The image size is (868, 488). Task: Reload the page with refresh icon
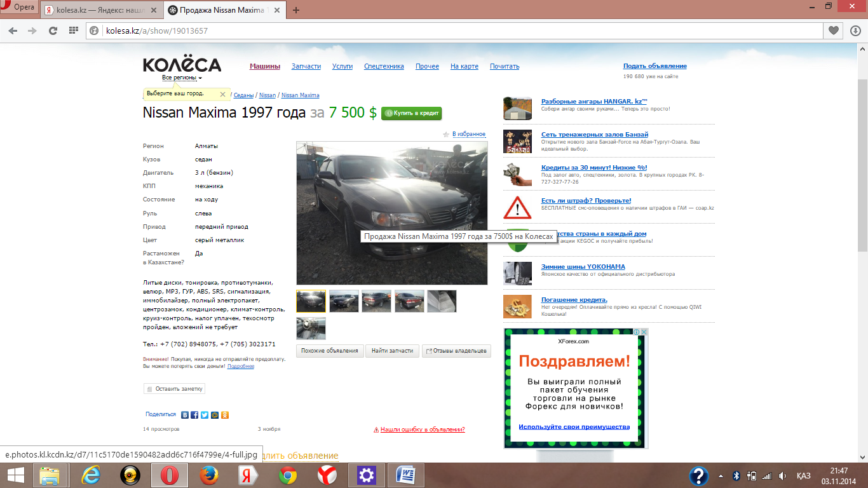point(53,30)
